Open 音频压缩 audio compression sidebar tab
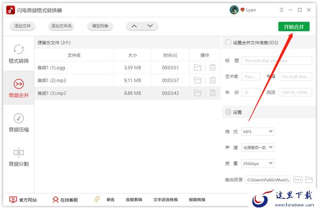Viewport: 319px width, 209px height. [19, 123]
